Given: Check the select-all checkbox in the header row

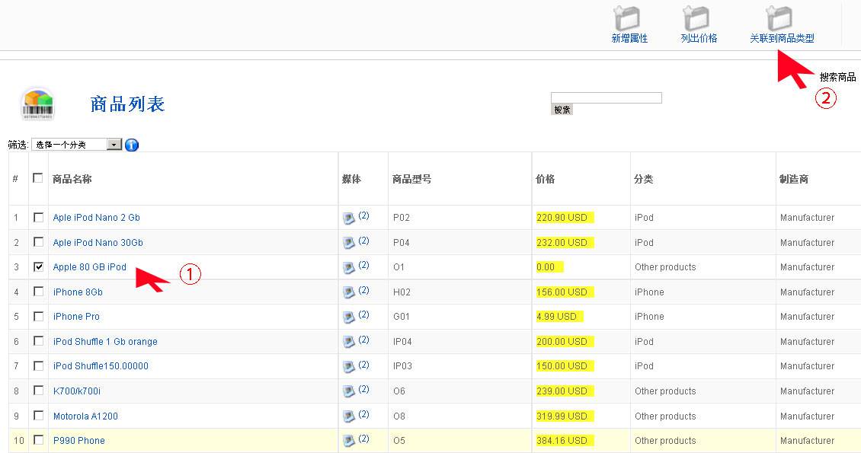Looking at the screenshot, I should 38,176.
